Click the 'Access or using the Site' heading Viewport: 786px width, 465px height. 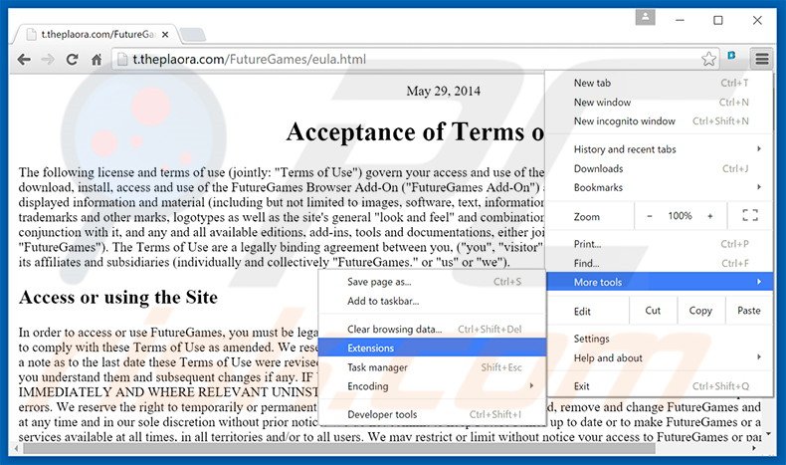(x=118, y=298)
